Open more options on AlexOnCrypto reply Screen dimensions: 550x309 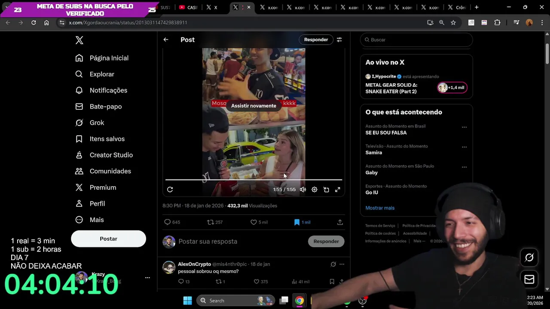[x=342, y=264]
